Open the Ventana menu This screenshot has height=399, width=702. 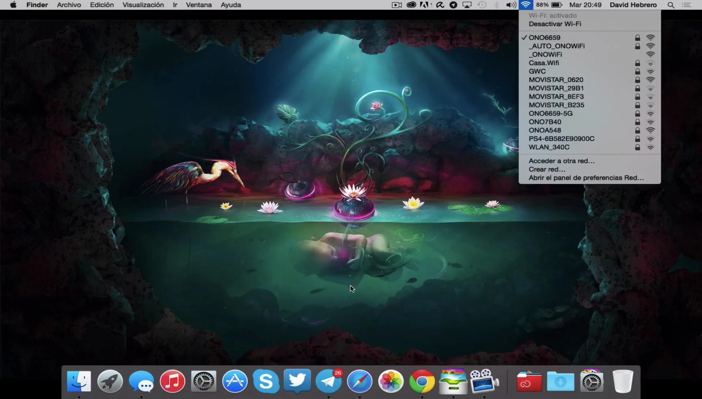coord(199,5)
